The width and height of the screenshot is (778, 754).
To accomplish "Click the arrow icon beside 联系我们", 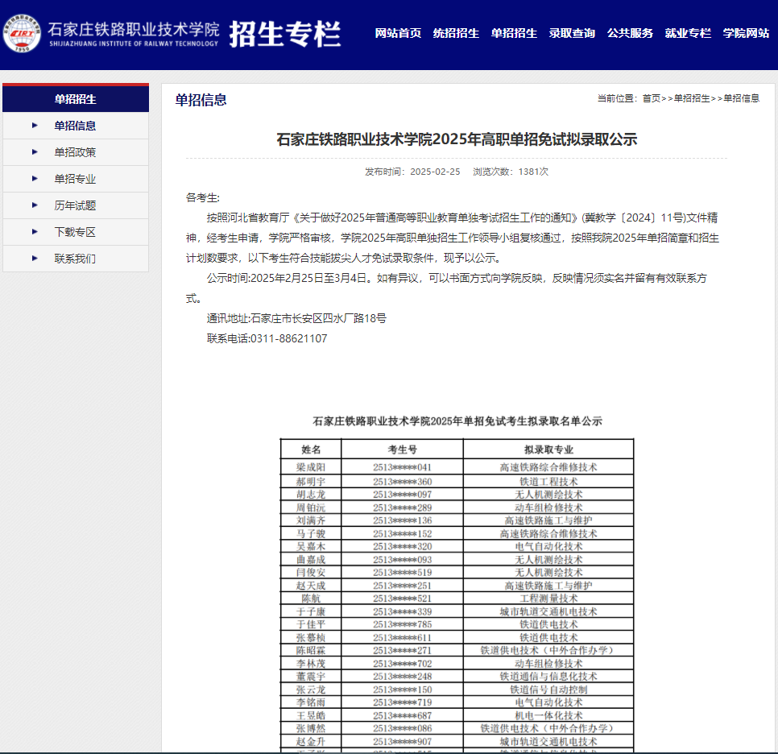I will click(x=33, y=258).
